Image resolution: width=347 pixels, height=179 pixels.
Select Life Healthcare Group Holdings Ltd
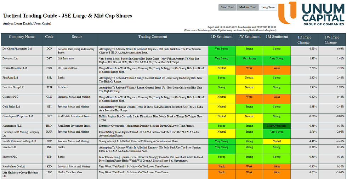tap(21, 174)
